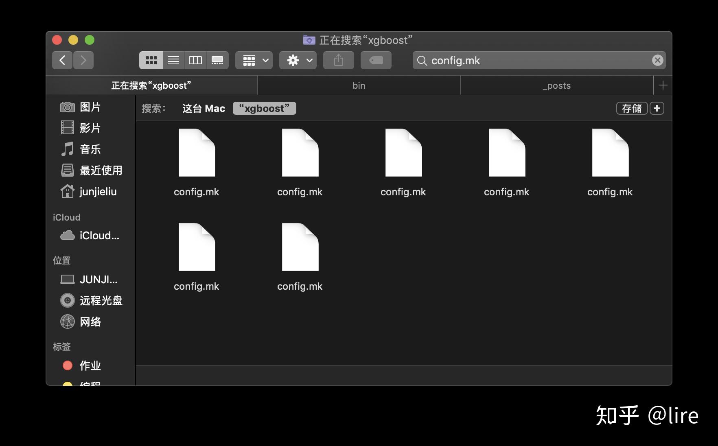This screenshot has width=718, height=446.
Task: Clear the search field with the X button
Action: pyautogui.click(x=657, y=60)
